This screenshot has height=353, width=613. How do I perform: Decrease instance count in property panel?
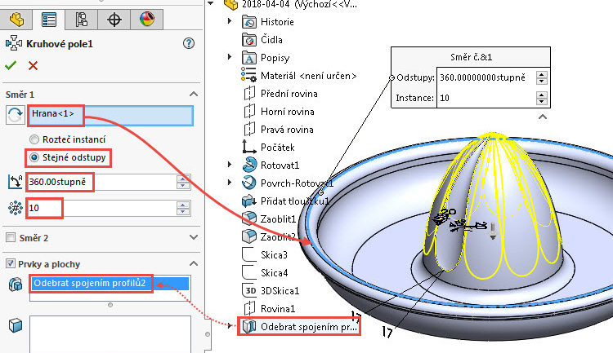(x=183, y=212)
